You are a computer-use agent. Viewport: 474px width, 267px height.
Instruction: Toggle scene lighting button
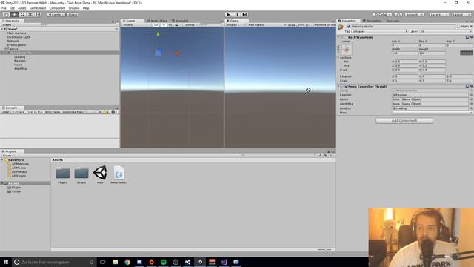pos(164,24)
